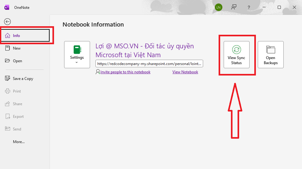Minimize the OneNote window

(264, 7)
